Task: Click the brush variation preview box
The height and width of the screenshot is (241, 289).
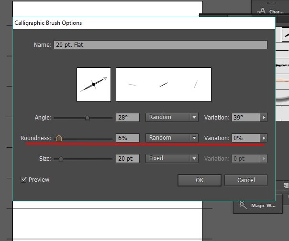Action: click(x=164, y=85)
